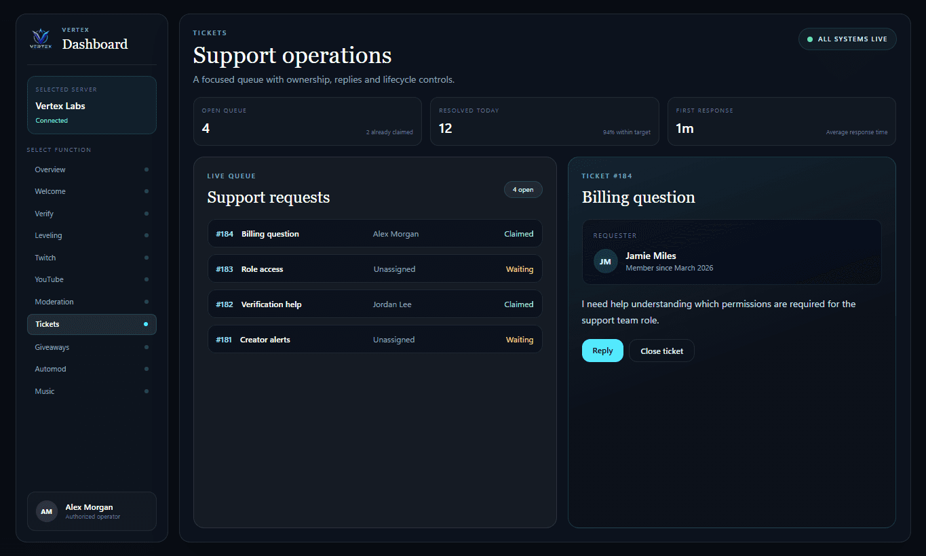The image size is (926, 556).
Task: Open the Twitch function
Action: pos(92,258)
